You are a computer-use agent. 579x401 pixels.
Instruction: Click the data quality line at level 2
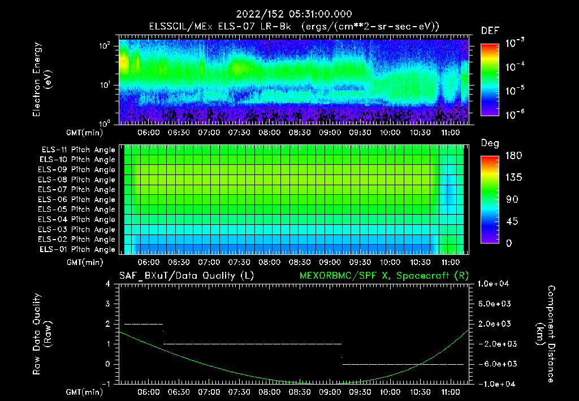144,324
